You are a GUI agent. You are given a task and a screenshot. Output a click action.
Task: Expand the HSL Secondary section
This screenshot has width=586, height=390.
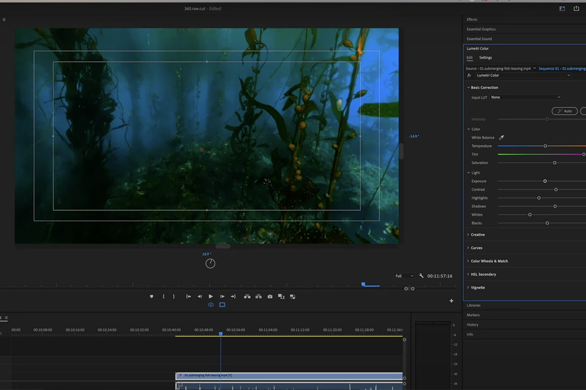pyautogui.click(x=468, y=274)
